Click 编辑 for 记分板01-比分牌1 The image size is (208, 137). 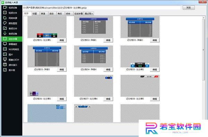(62, 40)
